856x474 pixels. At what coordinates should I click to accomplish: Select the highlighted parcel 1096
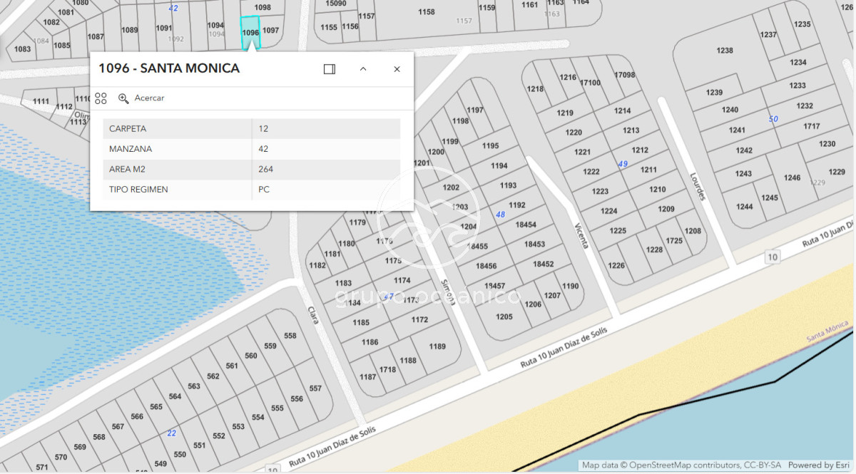click(250, 33)
